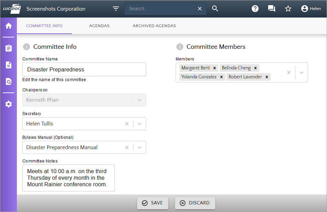Remove Margaret Berti from members
The height and width of the screenshot is (212, 327).
[215, 68]
